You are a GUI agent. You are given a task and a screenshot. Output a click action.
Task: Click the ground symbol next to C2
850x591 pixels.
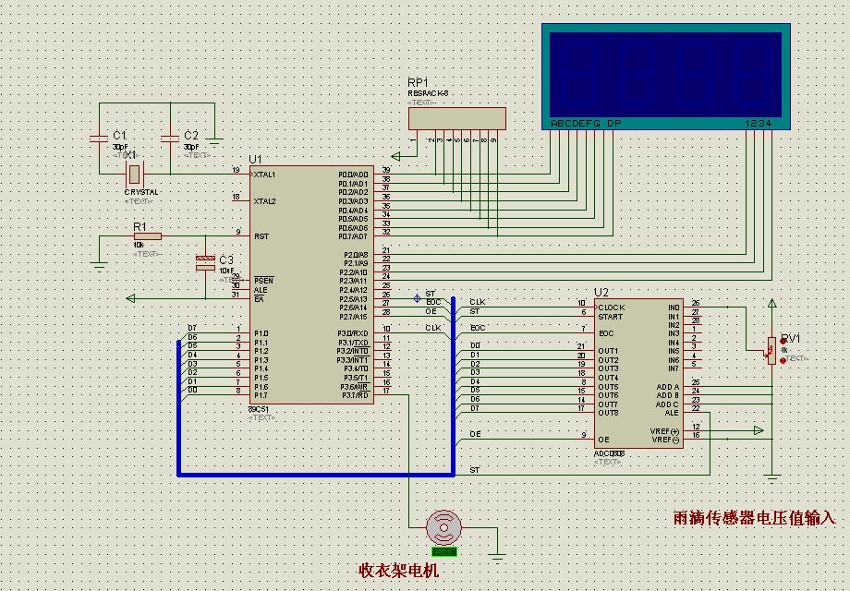tap(215, 143)
